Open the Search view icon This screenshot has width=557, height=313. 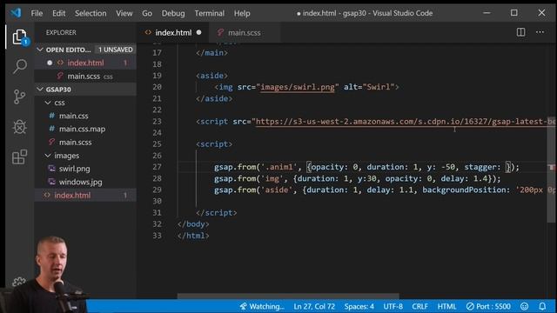click(x=19, y=66)
